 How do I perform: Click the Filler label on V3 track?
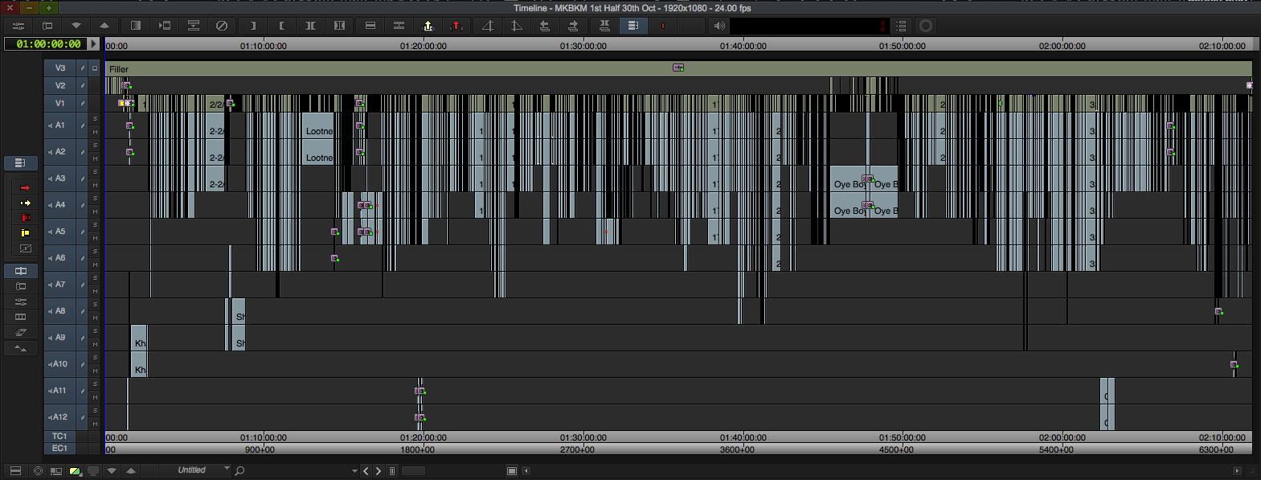(118, 69)
